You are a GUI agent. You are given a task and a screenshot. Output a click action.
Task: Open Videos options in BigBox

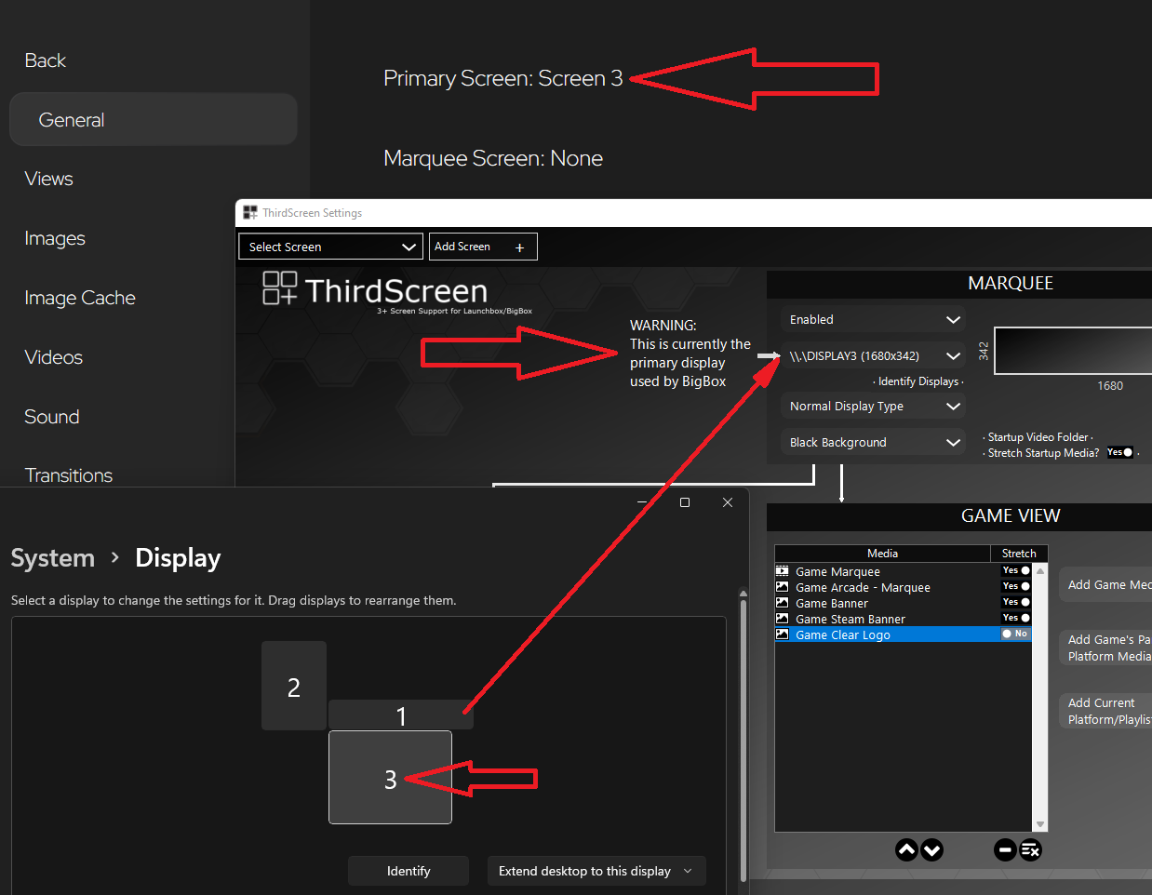[53, 357]
